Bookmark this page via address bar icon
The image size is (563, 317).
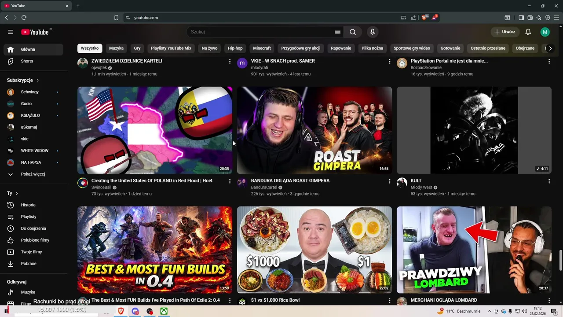(116, 18)
